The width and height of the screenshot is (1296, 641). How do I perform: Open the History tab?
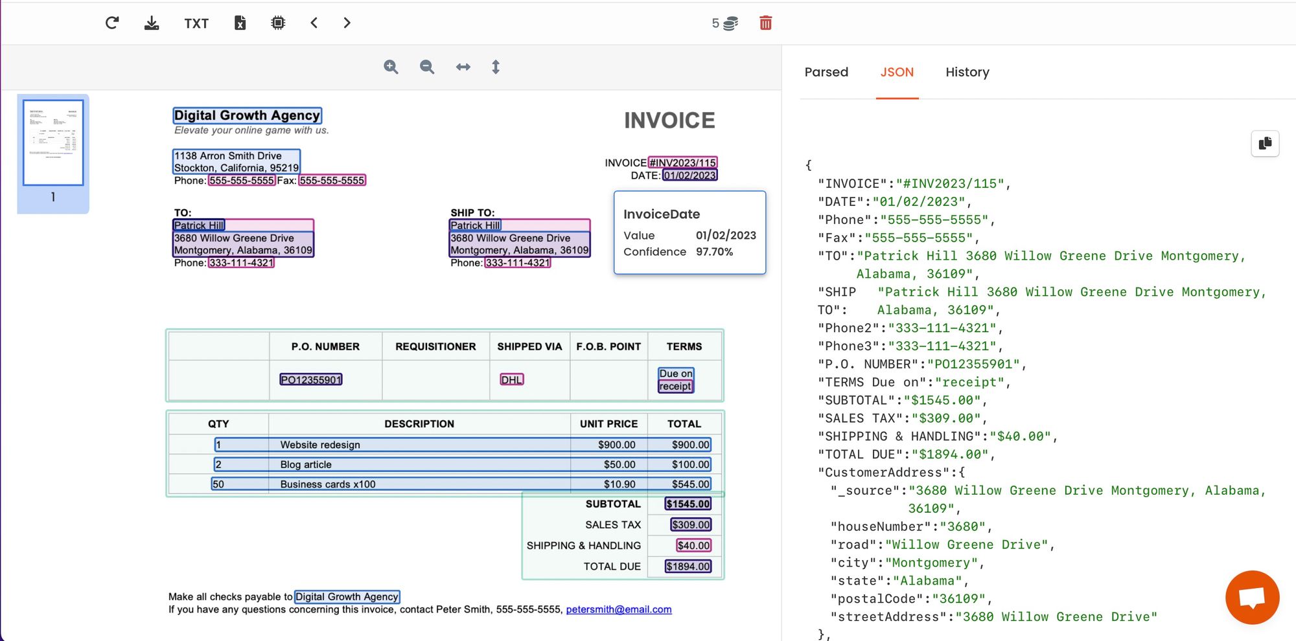(967, 72)
